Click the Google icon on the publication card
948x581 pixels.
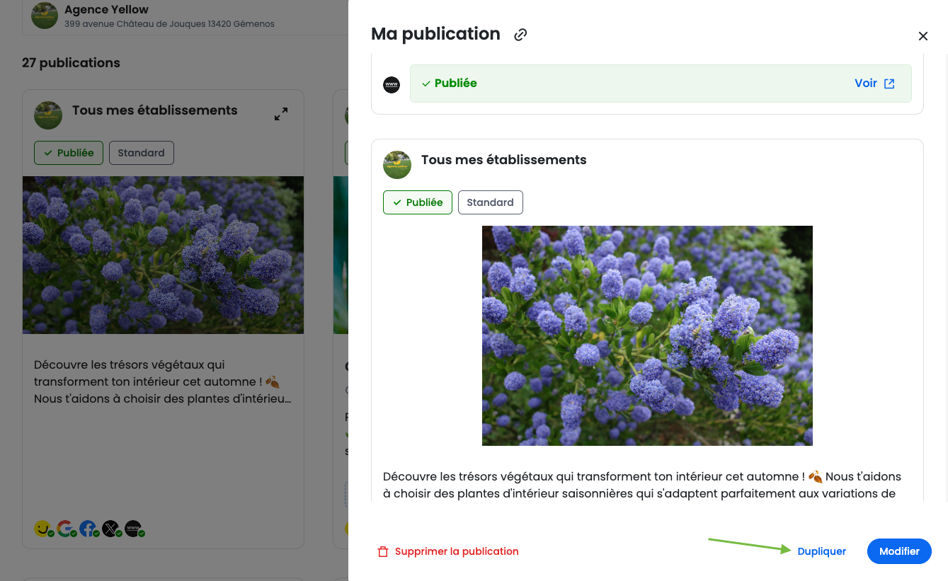65,529
